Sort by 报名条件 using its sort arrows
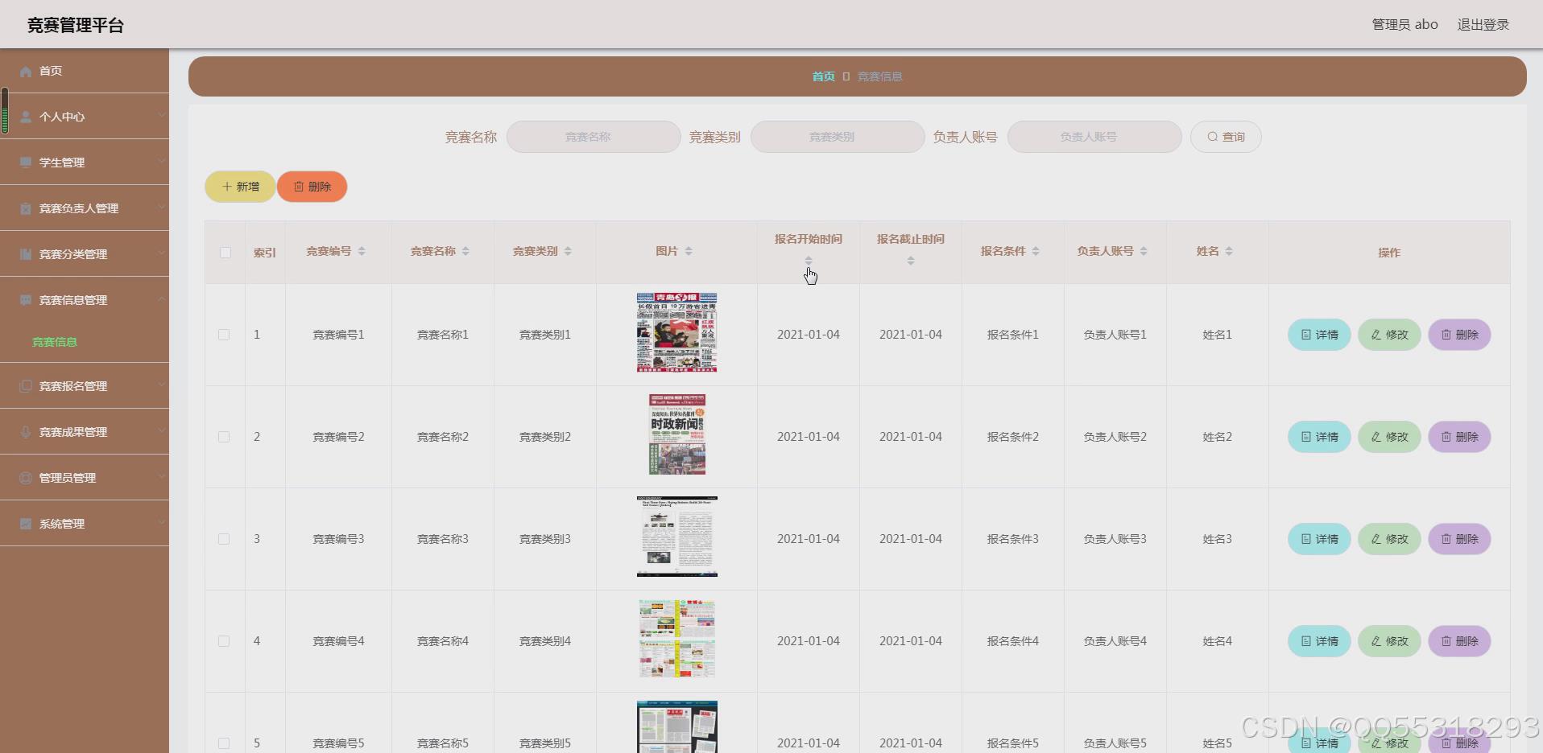The width and height of the screenshot is (1543, 753). pyautogui.click(x=1036, y=252)
